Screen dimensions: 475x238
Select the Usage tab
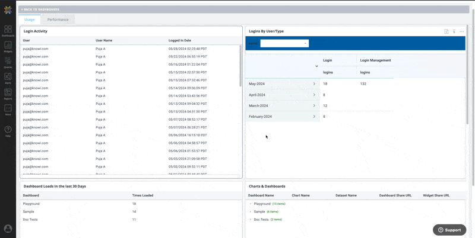tap(30, 20)
